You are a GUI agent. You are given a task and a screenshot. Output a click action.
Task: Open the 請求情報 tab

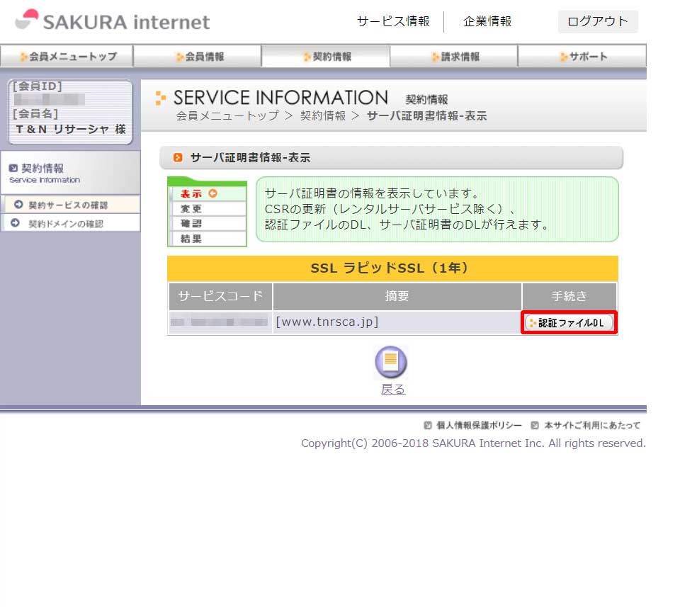click(454, 57)
